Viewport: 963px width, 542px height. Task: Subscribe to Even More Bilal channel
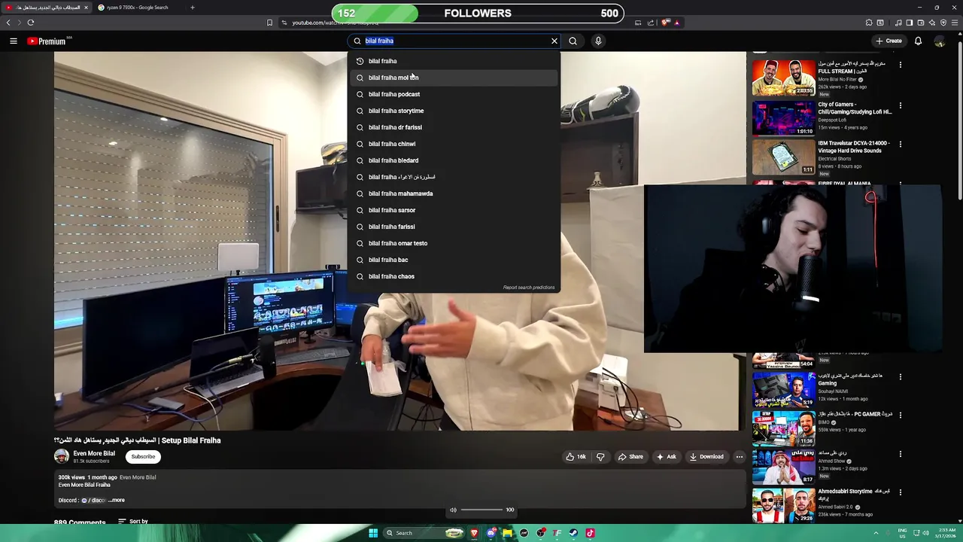(x=143, y=456)
